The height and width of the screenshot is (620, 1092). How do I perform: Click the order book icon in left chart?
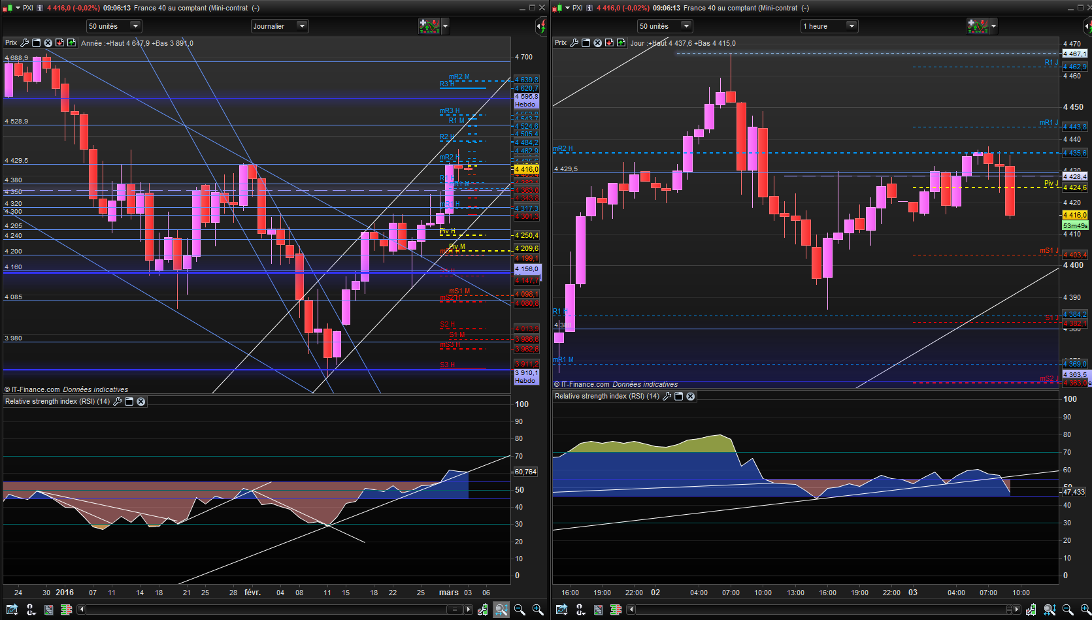(x=66, y=610)
